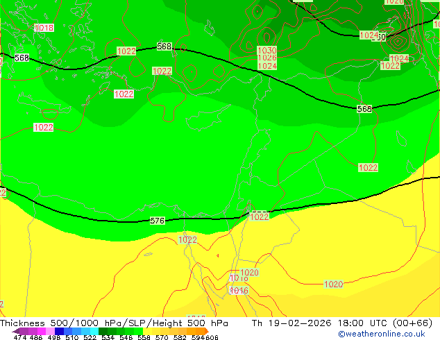Pick the light pink legend swatch
This screenshot has width=440, height=340.
(x=50, y=331)
